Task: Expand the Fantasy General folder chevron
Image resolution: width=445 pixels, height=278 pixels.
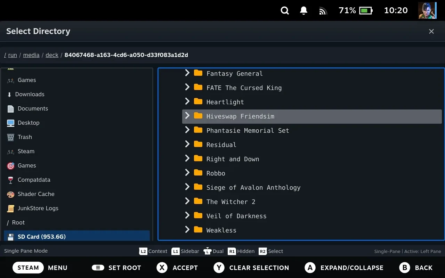Action: (187, 73)
